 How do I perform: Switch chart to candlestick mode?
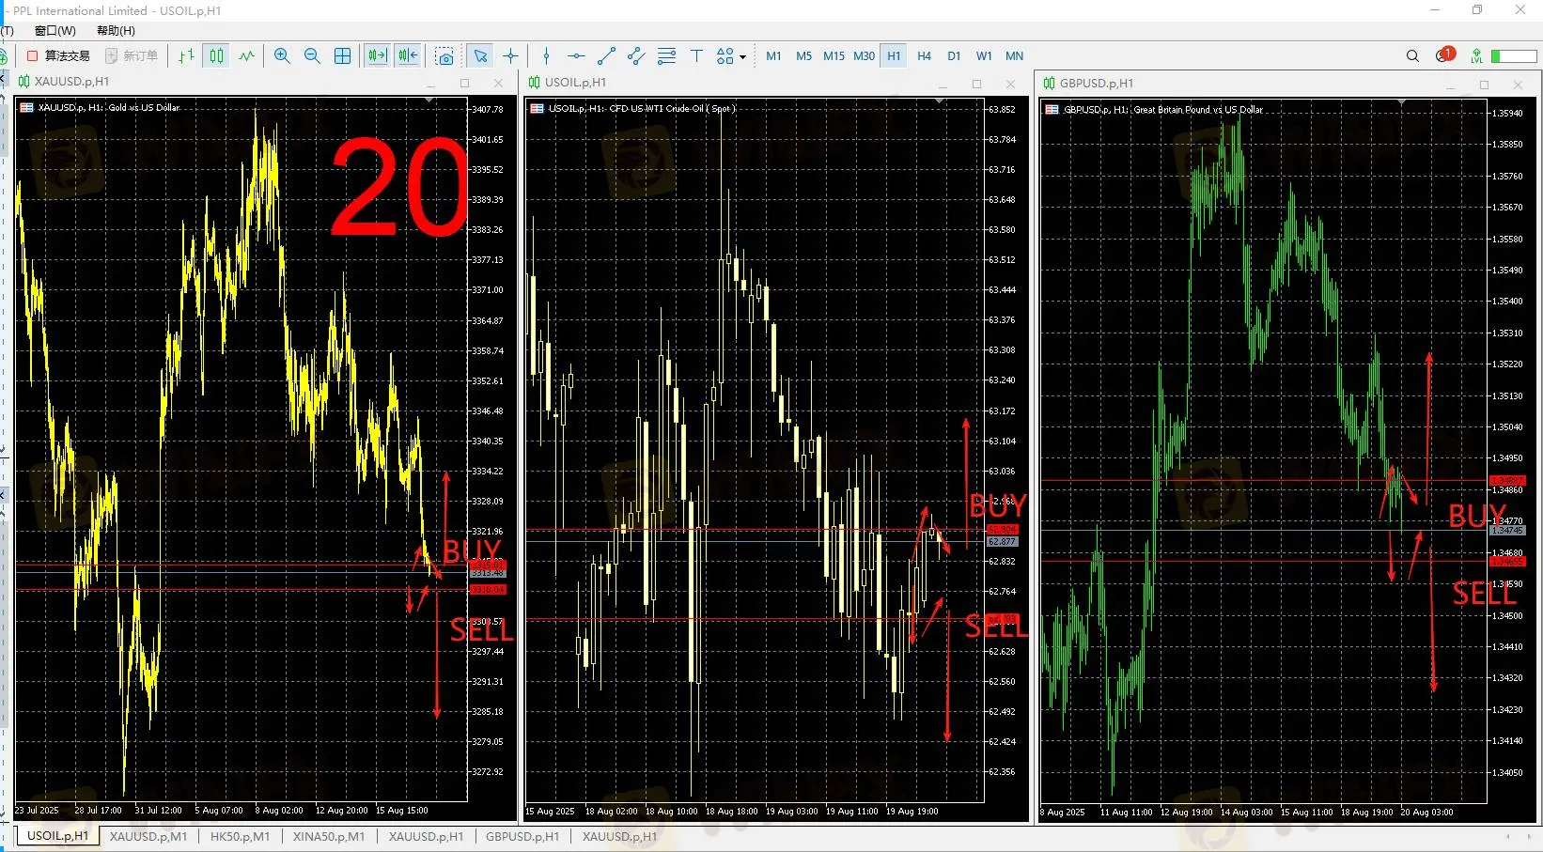[217, 56]
